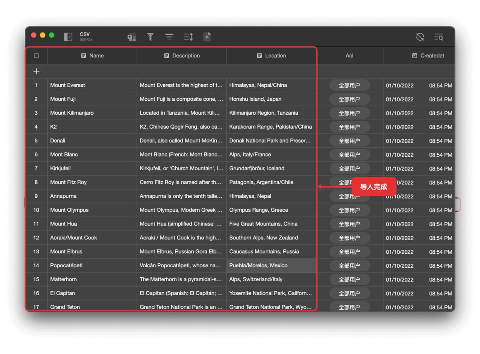Click location cell Olympus Range, Greece
This screenshot has height=354, width=480.
(271, 210)
